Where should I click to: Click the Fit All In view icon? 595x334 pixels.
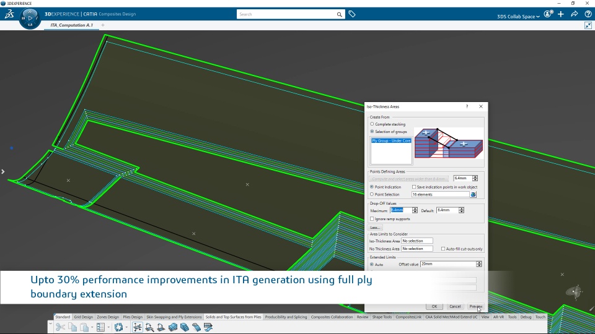(x=138, y=327)
